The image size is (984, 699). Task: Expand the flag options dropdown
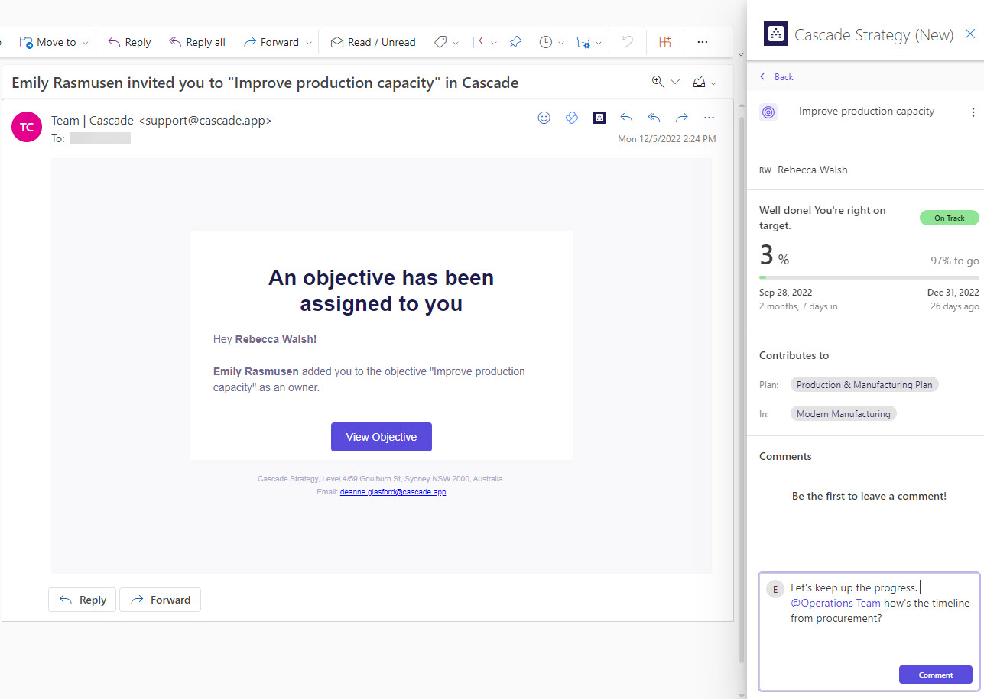coord(494,43)
